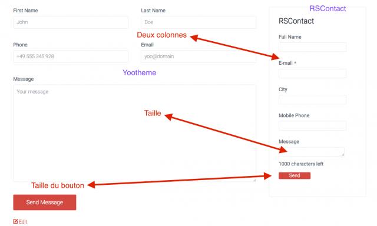The image size is (377, 226).
Task: Focus the Last Name input field
Action: pos(199,22)
